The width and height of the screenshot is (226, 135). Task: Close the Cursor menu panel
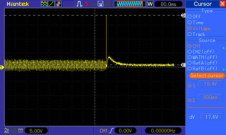coord(222,4)
